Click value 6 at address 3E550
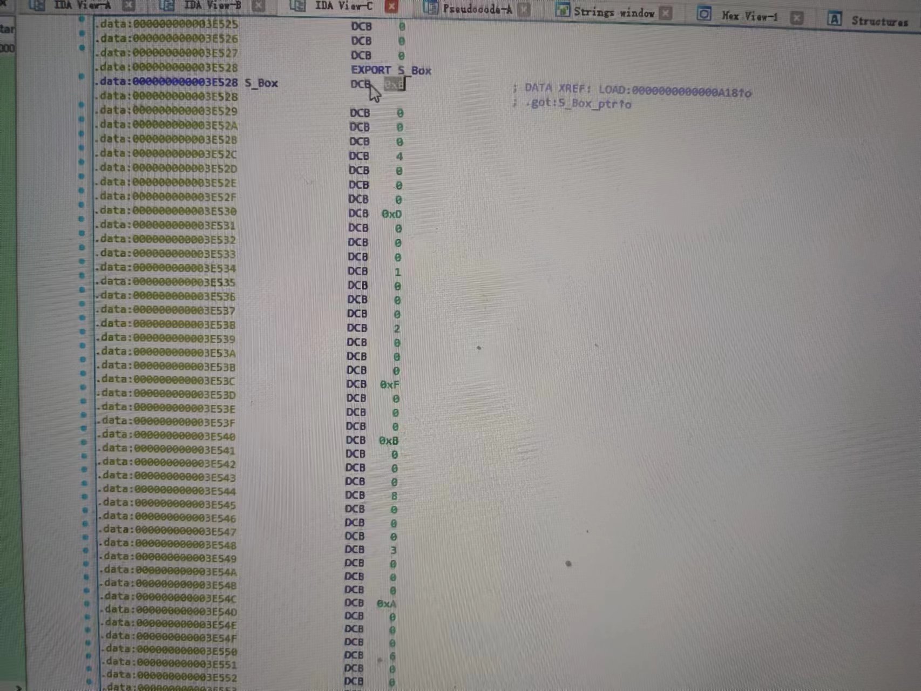This screenshot has width=921, height=691. click(x=392, y=656)
